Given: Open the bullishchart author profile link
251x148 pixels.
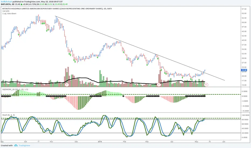Looking at the screenshot, I should click(6, 2).
